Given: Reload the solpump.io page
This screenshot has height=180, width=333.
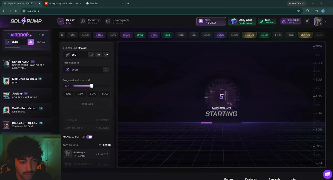Looking at the screenshot, I should tap(16, 11).
